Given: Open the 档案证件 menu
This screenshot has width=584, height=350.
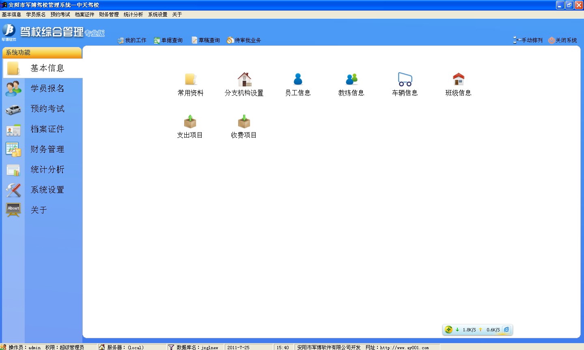Looking at the screenshot, I should (x=84, y=14).
